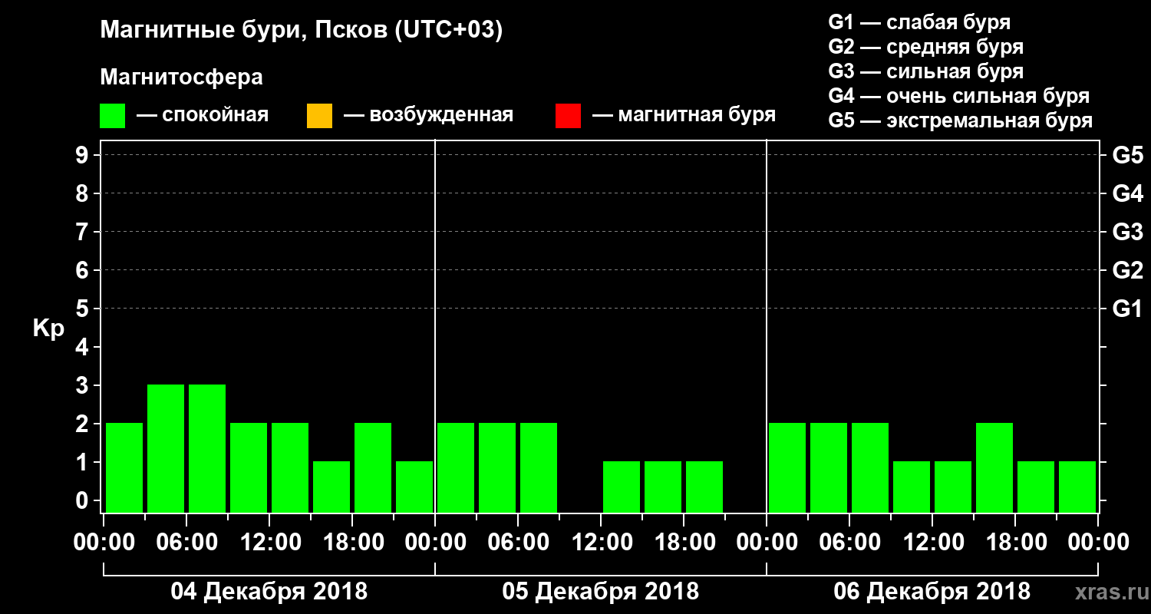The height and width of the screenshot is (614, 1151).
Task: Click the 05 December 18:00–21:00 bar
Action: (x=704, y=487)
